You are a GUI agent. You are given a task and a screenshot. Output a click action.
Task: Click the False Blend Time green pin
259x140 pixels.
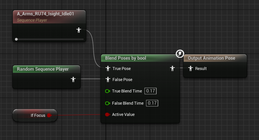coord(107,103)
